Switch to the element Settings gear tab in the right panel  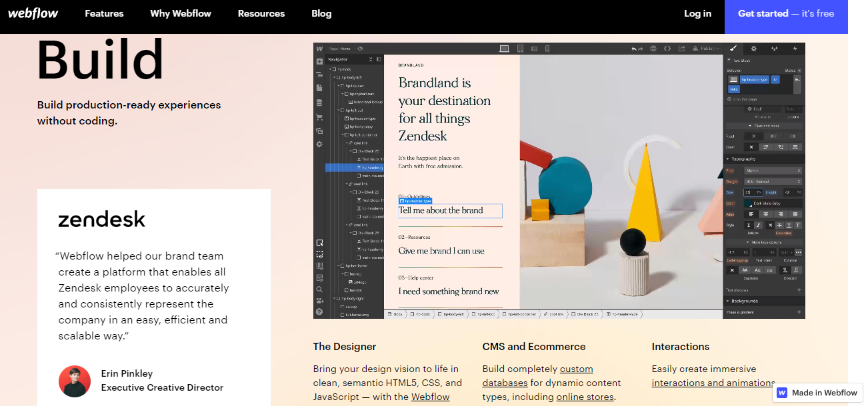754,49
